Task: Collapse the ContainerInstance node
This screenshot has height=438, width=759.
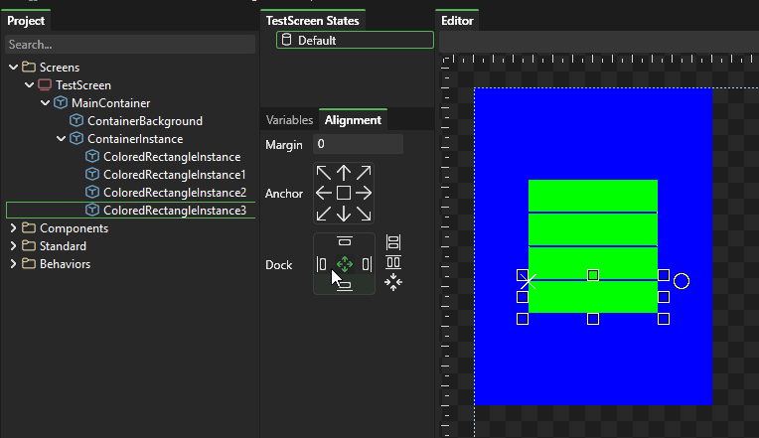Action: pyautogui.click(x=61, y=139)
